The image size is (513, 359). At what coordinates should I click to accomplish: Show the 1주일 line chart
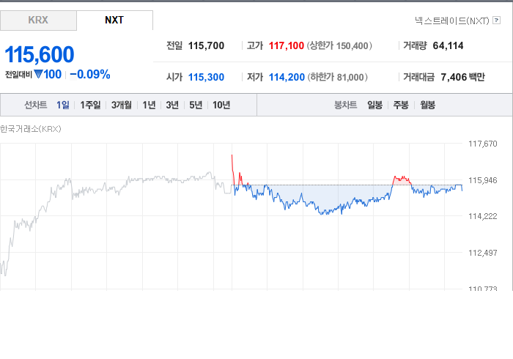click(90, 105)
